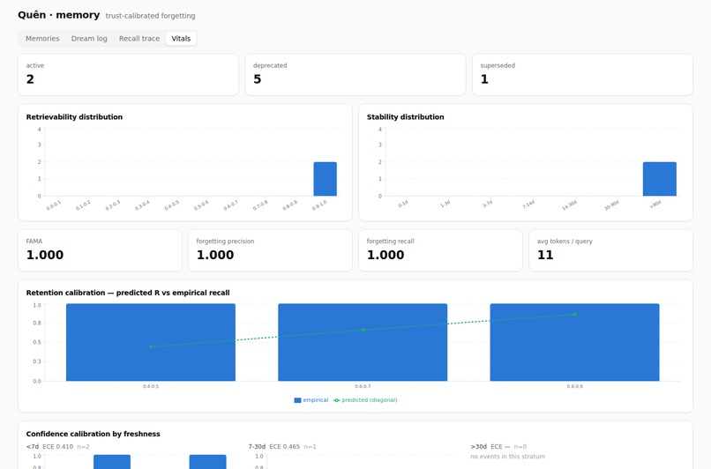Click the forgetting recall value

coord(385,255)
